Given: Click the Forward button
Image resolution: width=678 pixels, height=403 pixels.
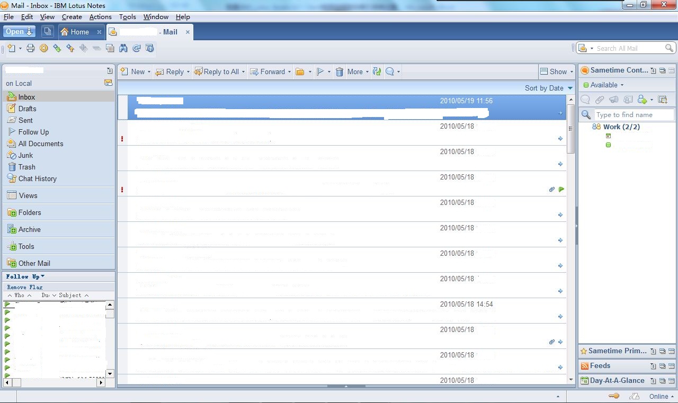Looking at the screenshot, I should [x=267, y=71].
